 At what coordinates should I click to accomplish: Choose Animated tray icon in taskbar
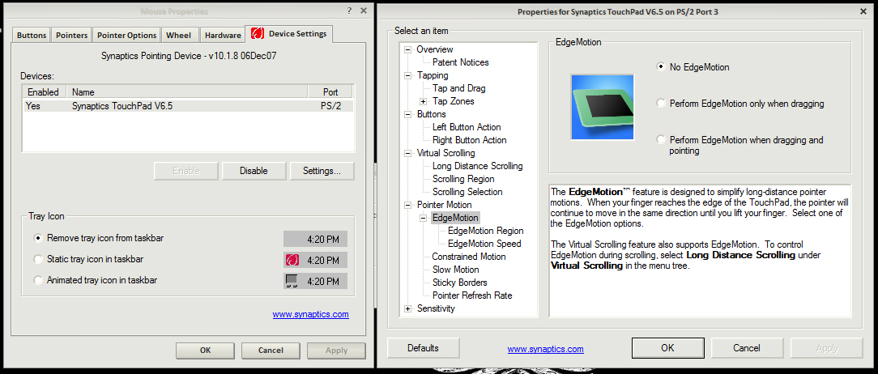coord(38,280)
